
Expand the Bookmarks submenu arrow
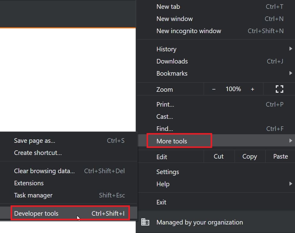pyautogui.click(x=291, y=73)
